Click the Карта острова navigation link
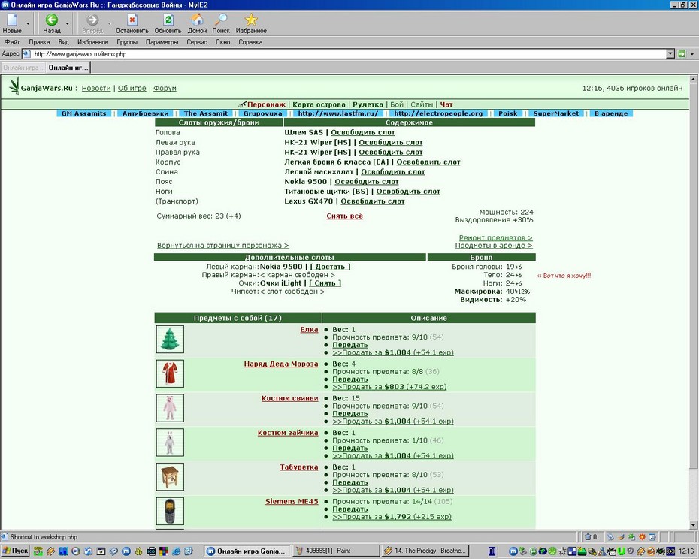The image size is (699, 559). click(319, 104)
